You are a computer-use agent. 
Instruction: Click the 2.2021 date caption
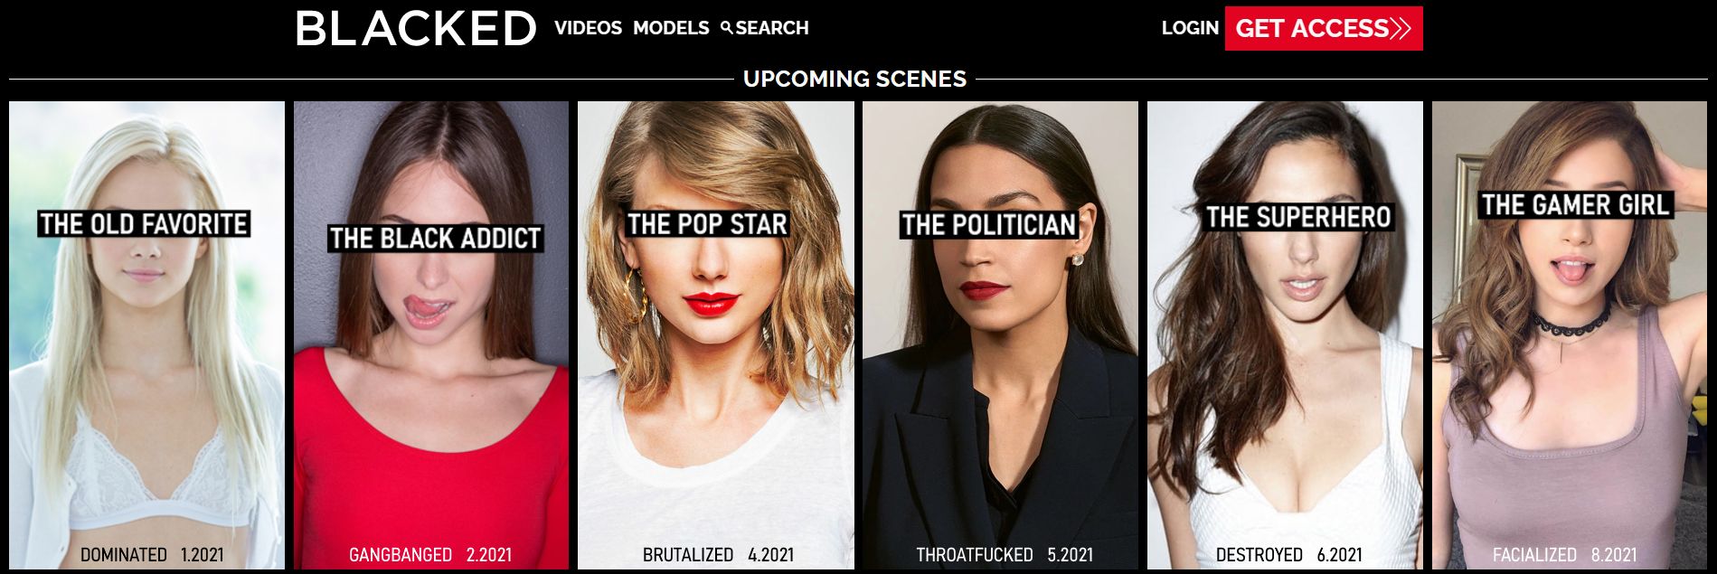pos(489,555)
